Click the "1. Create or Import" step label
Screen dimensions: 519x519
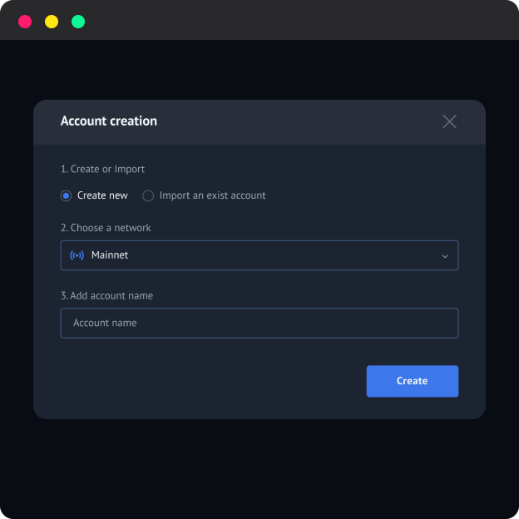[x=102, y=169]
